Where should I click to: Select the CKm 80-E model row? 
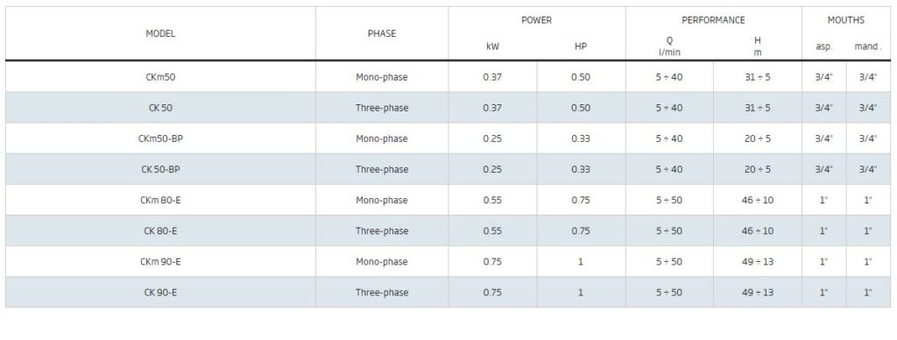tap(448, 200)
